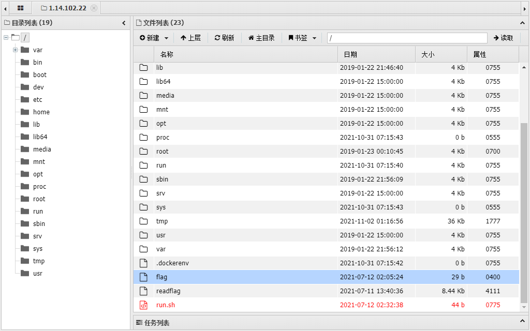Image resolution: width=530 pixels, height=331 pixels.
Task: Click the file list vertical scrollbar thumb
Action: (524, 213)
